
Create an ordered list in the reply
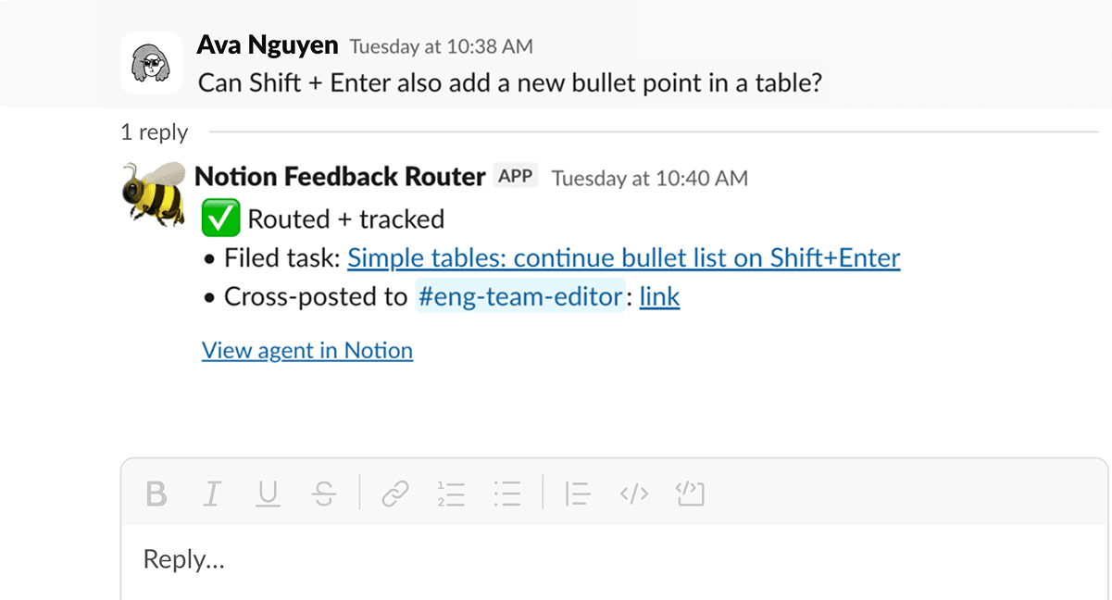point(451,494)
